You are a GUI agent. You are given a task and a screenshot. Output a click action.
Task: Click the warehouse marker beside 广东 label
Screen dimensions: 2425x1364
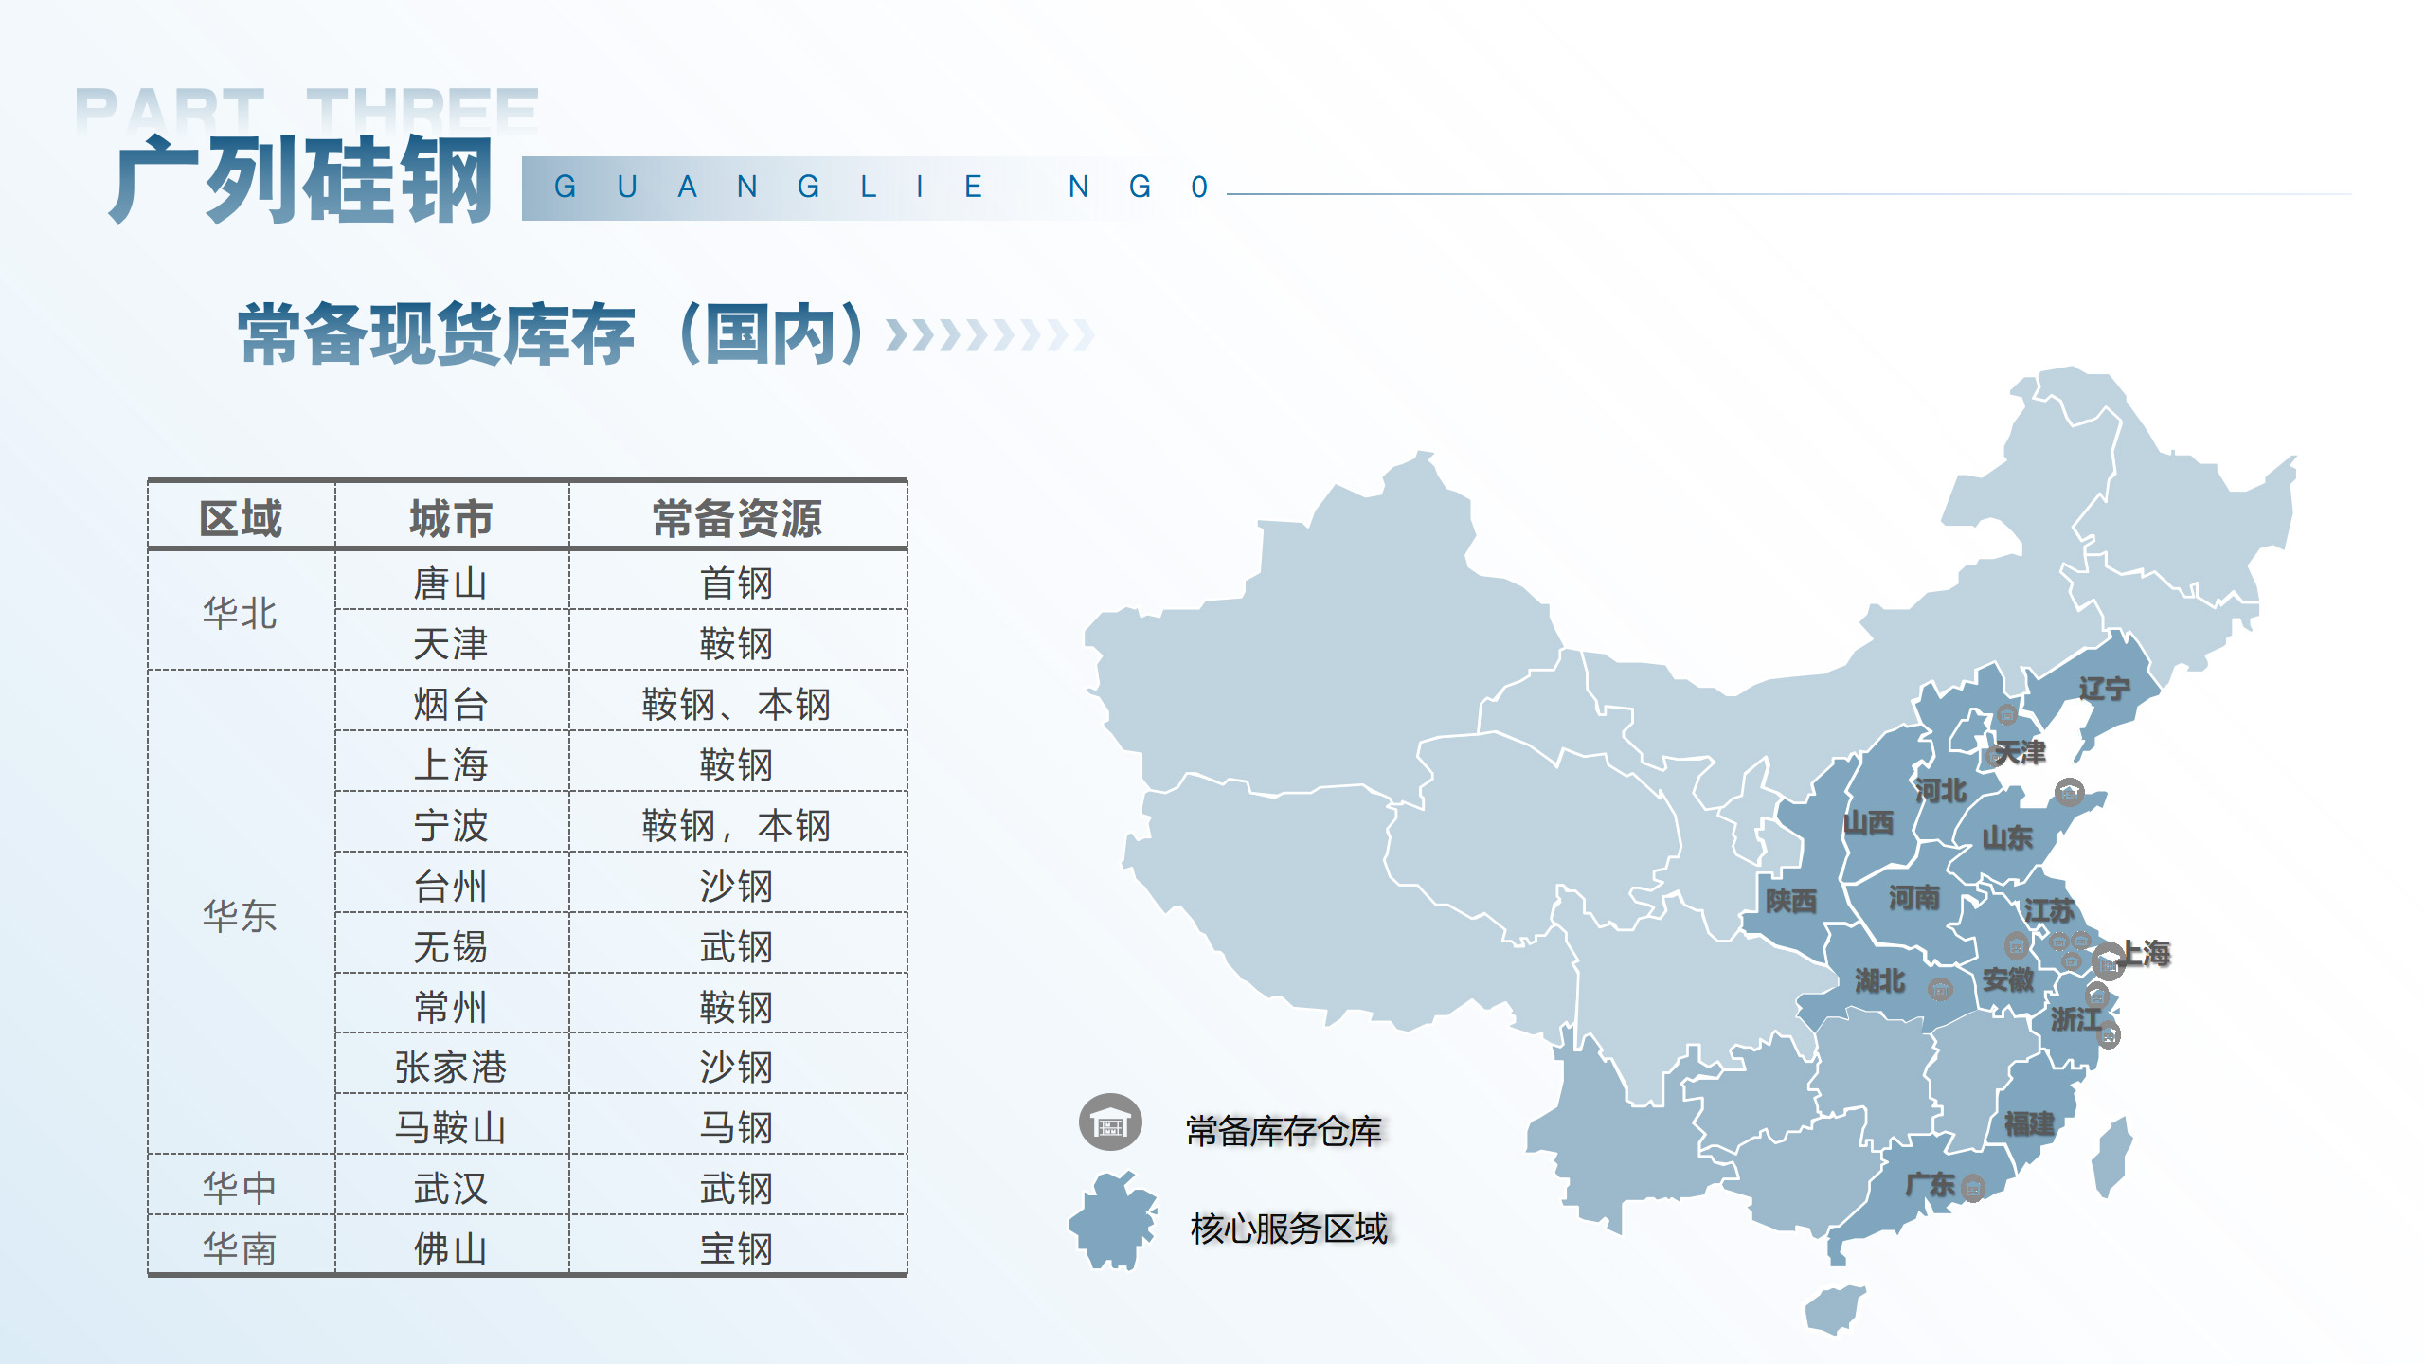(1973, 1187)
